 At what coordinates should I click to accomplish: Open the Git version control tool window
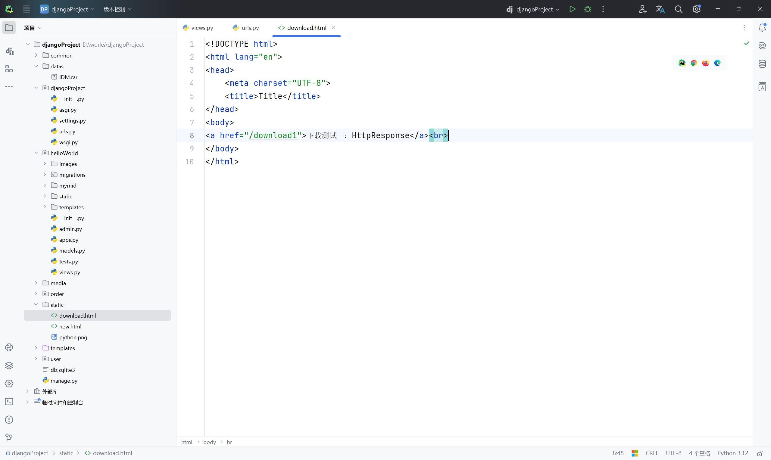pyautogui.click(x=9, y=438)
